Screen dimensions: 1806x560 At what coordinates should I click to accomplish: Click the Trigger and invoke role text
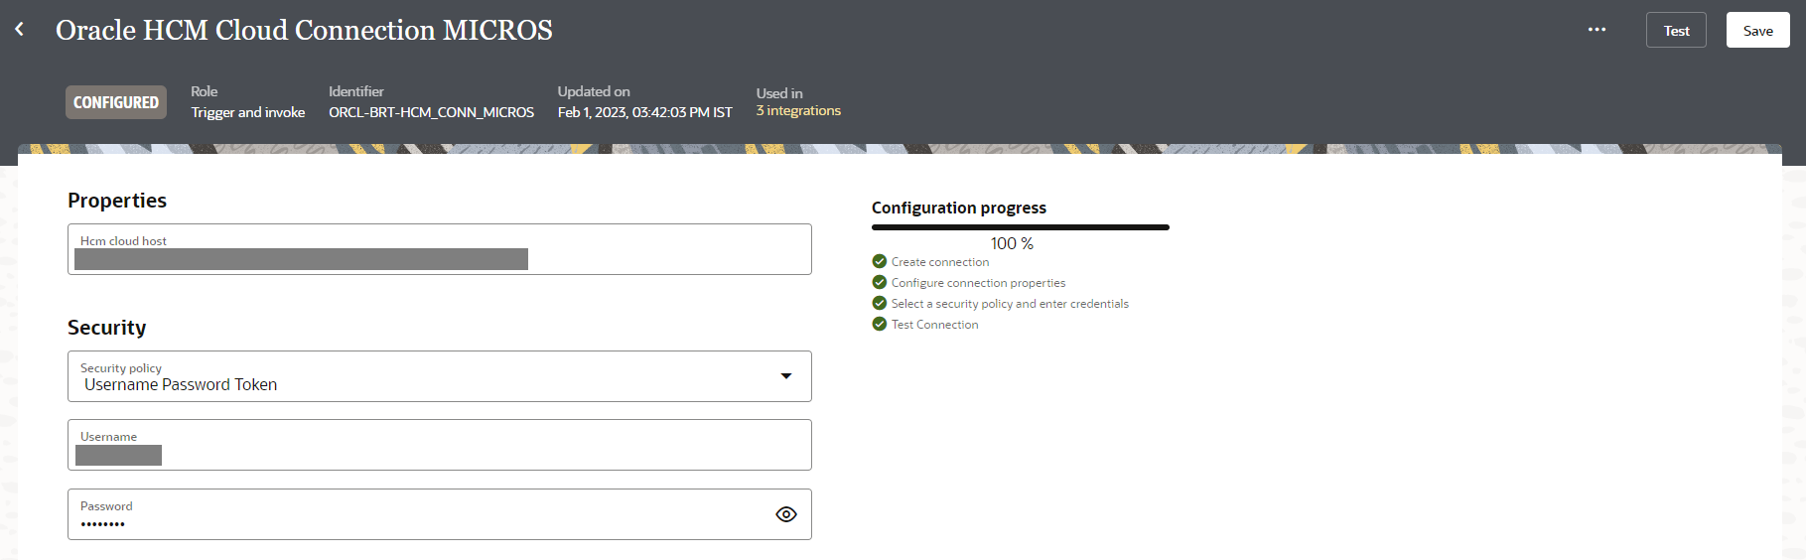click(x=248, y=112)
